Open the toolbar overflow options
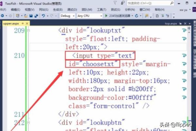This screenshot has height=131, width=196. point(174,16)
